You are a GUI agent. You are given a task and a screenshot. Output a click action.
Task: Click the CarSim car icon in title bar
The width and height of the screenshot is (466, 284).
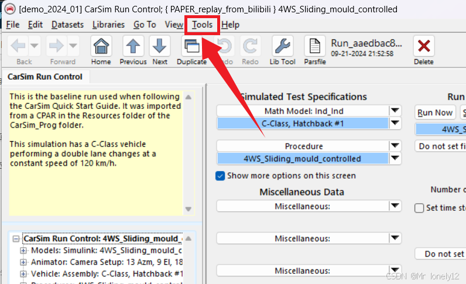10,9
